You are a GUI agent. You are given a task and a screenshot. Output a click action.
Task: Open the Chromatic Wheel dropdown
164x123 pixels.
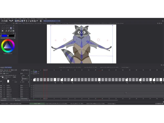pyautogui.click(x=8, y=38)
